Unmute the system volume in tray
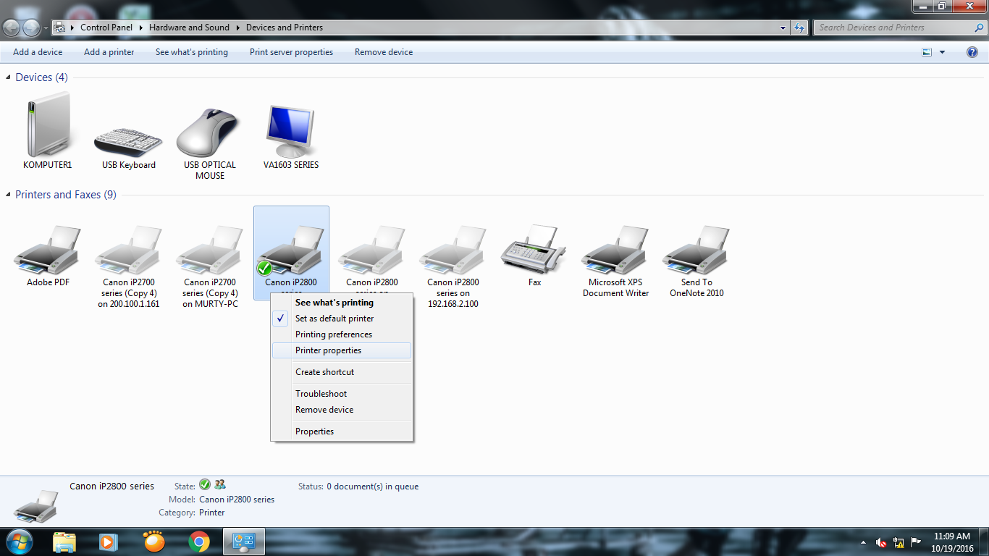The image size is (989, 556). coord(880,542)
